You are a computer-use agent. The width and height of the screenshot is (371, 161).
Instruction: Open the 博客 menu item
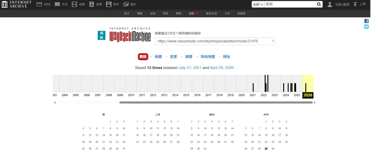140,13
